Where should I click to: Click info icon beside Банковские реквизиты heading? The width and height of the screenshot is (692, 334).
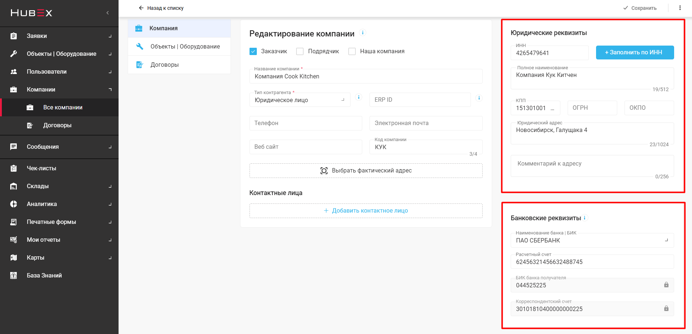pos(585,218)
